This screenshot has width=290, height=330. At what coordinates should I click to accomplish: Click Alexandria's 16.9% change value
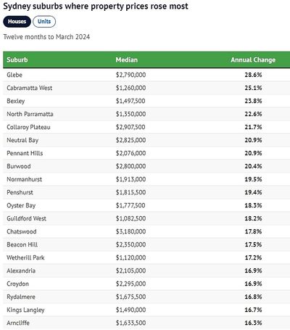[x=253, y=271]
